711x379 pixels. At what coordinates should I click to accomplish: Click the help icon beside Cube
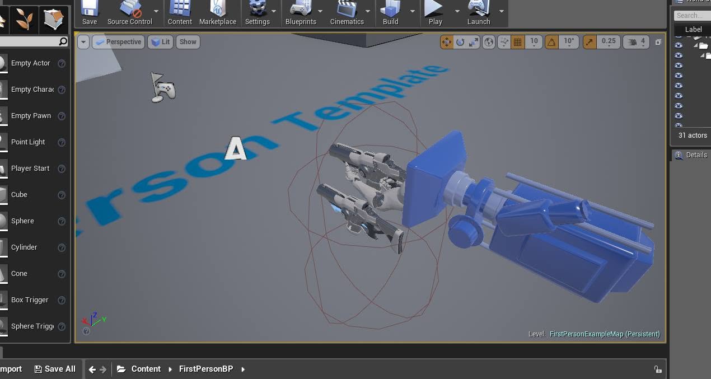coord(62,195)
